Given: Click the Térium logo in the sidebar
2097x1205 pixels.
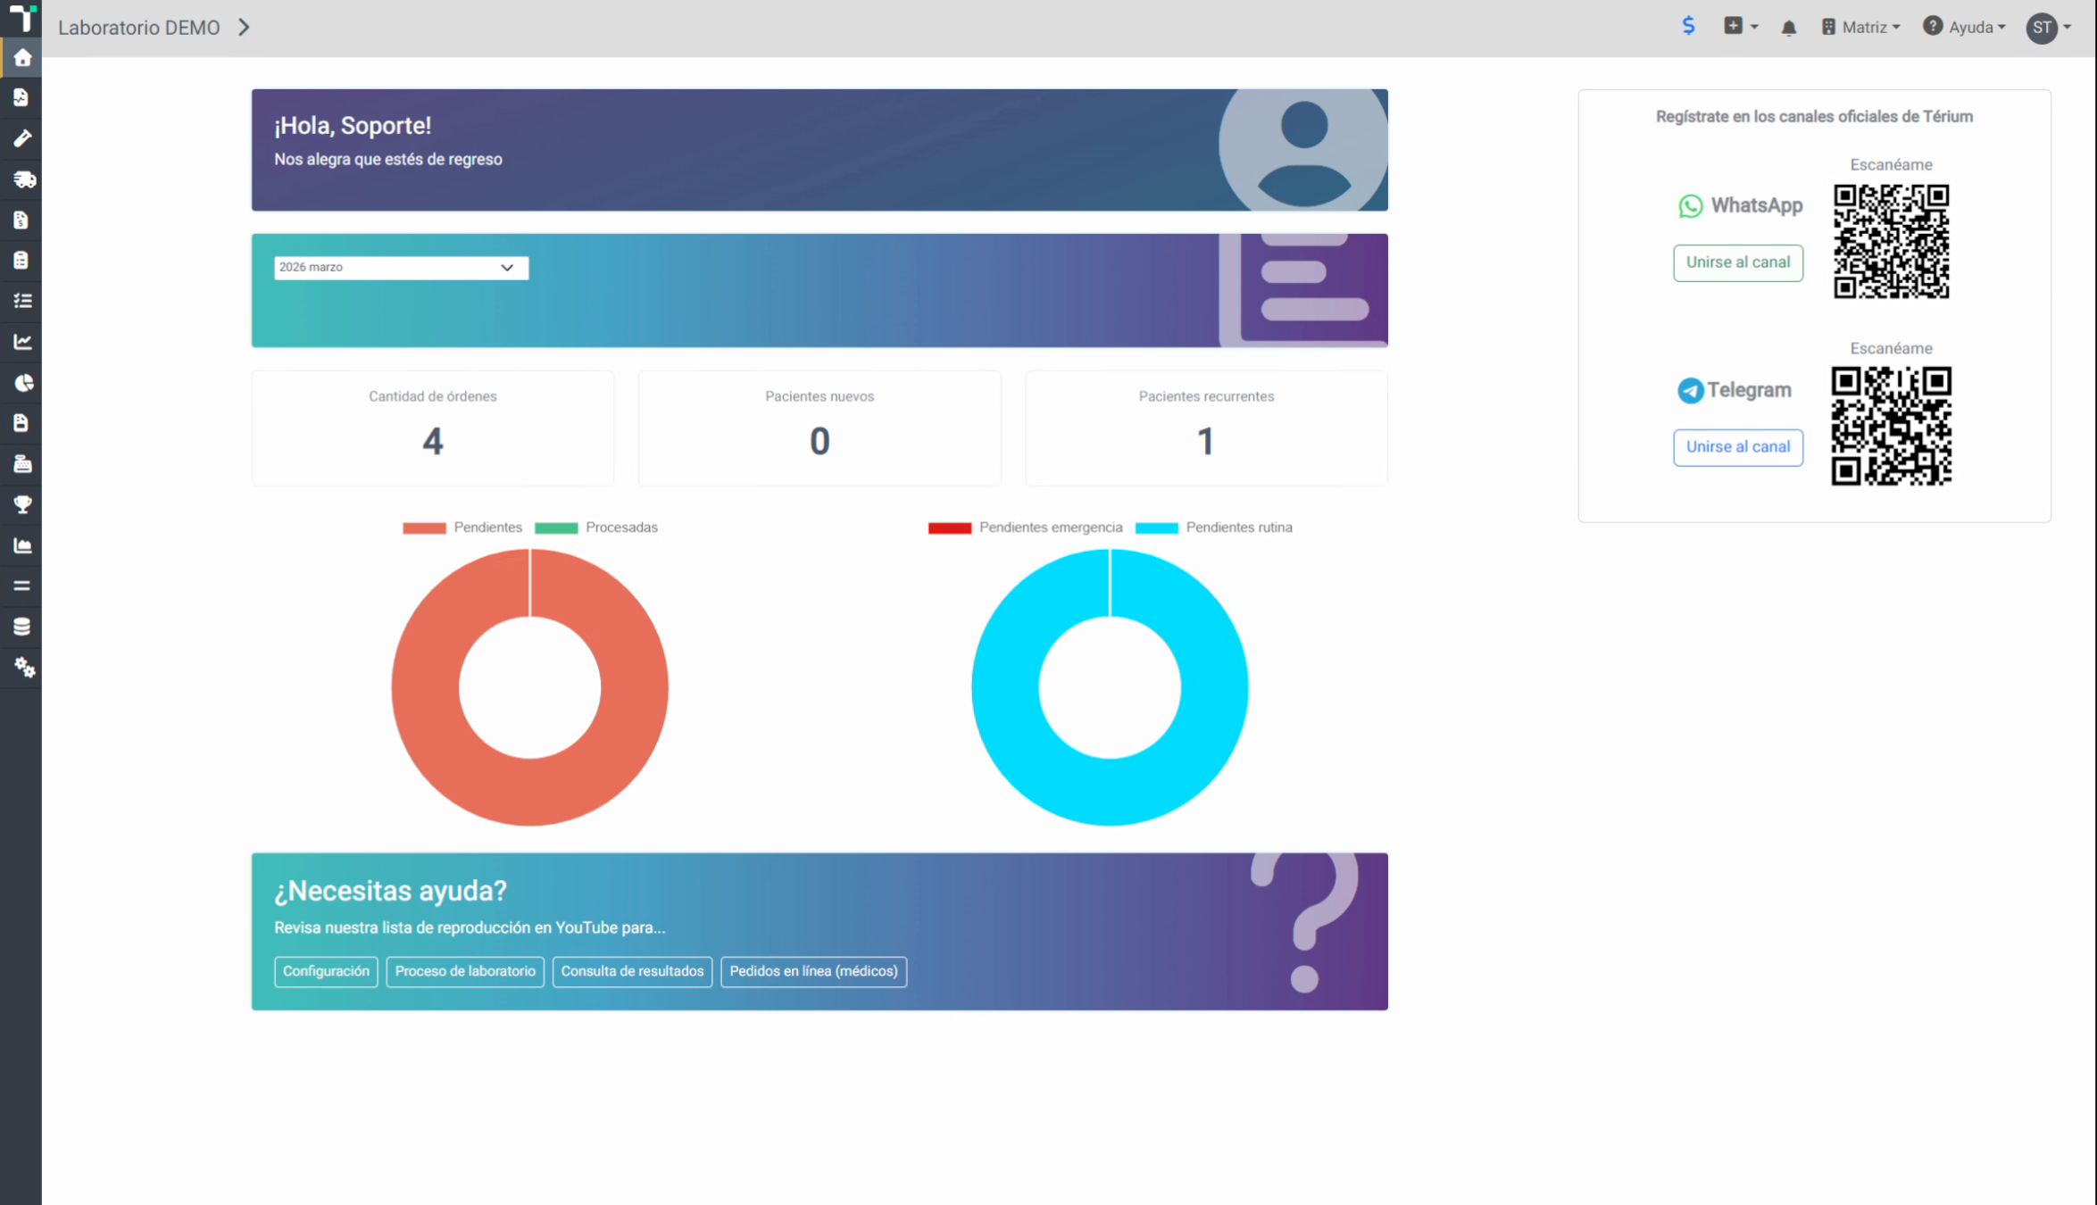Looking at the screenshot, I should [x=21, y=18].
